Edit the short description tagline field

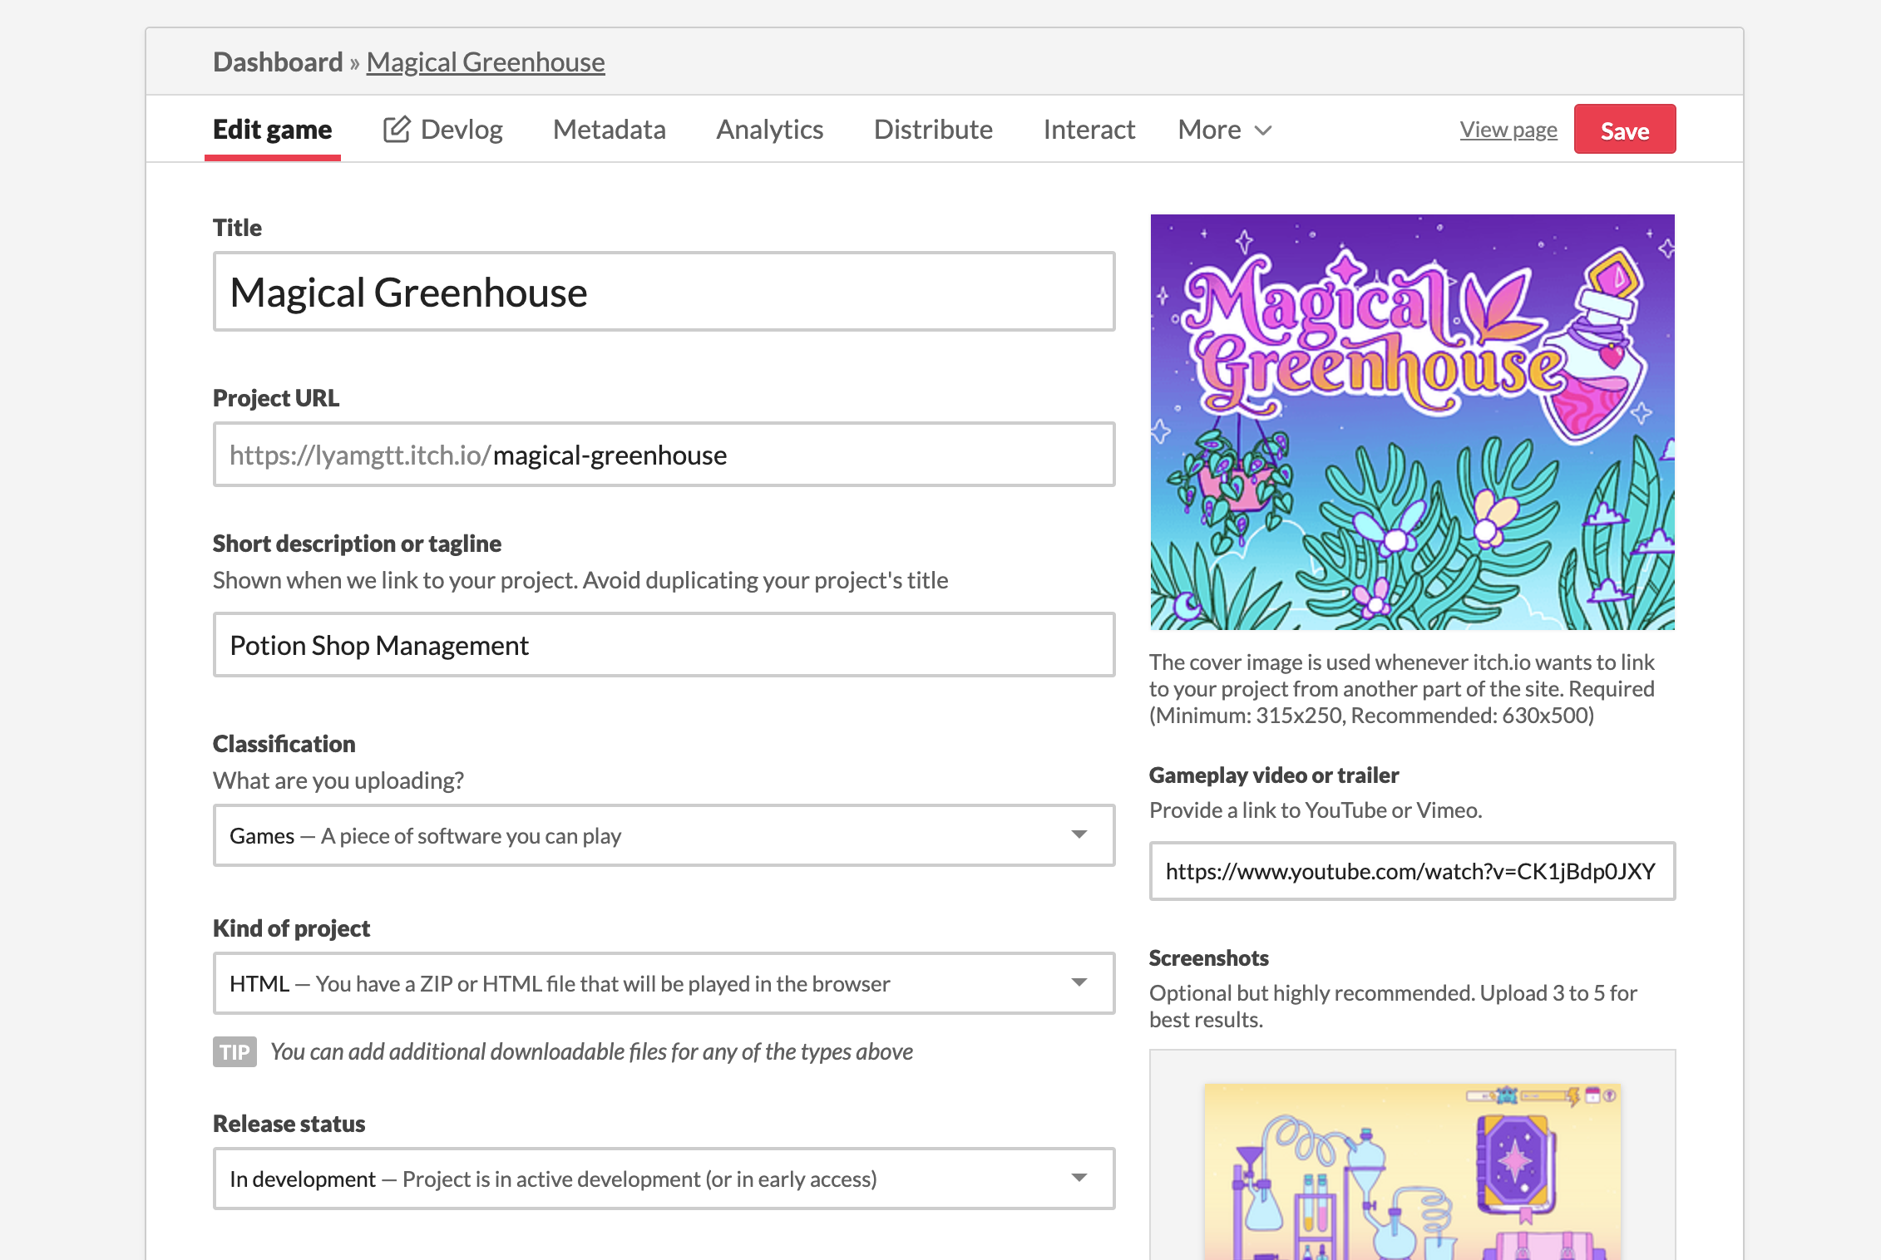point(664,645)
